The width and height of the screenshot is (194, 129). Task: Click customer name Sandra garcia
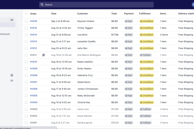coord(85,123)
